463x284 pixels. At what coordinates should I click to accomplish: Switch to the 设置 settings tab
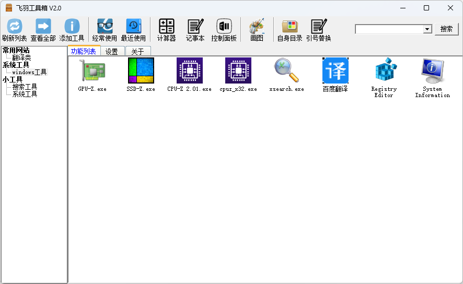(112, 51)
